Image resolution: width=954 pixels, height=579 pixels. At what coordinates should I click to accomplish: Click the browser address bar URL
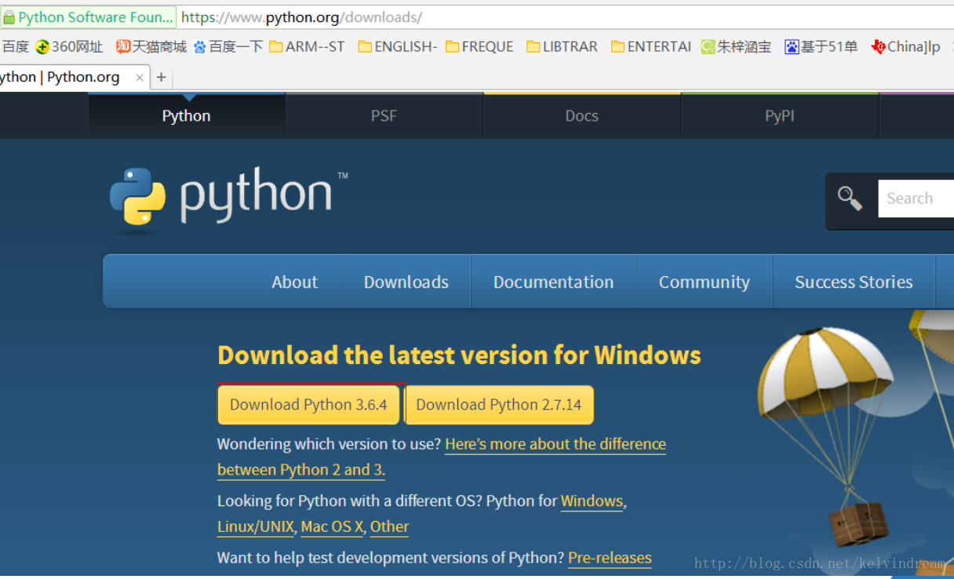[x=301, y=17]
